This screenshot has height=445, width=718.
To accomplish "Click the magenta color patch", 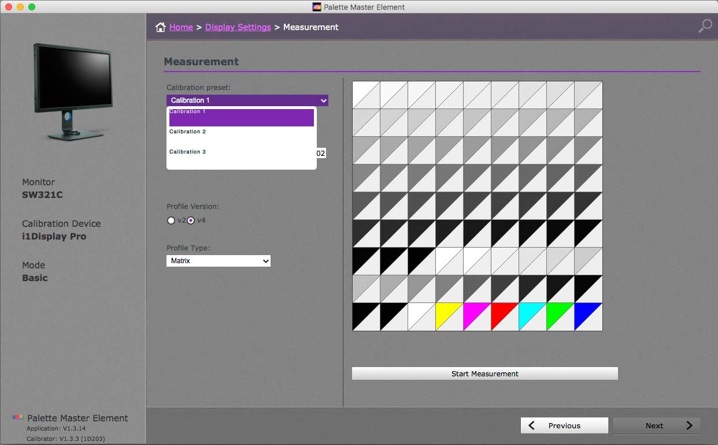I will 478,317.
